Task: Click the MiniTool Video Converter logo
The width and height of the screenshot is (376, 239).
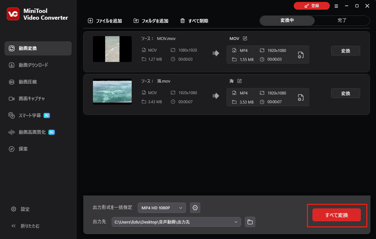Action: coord(13,14)
